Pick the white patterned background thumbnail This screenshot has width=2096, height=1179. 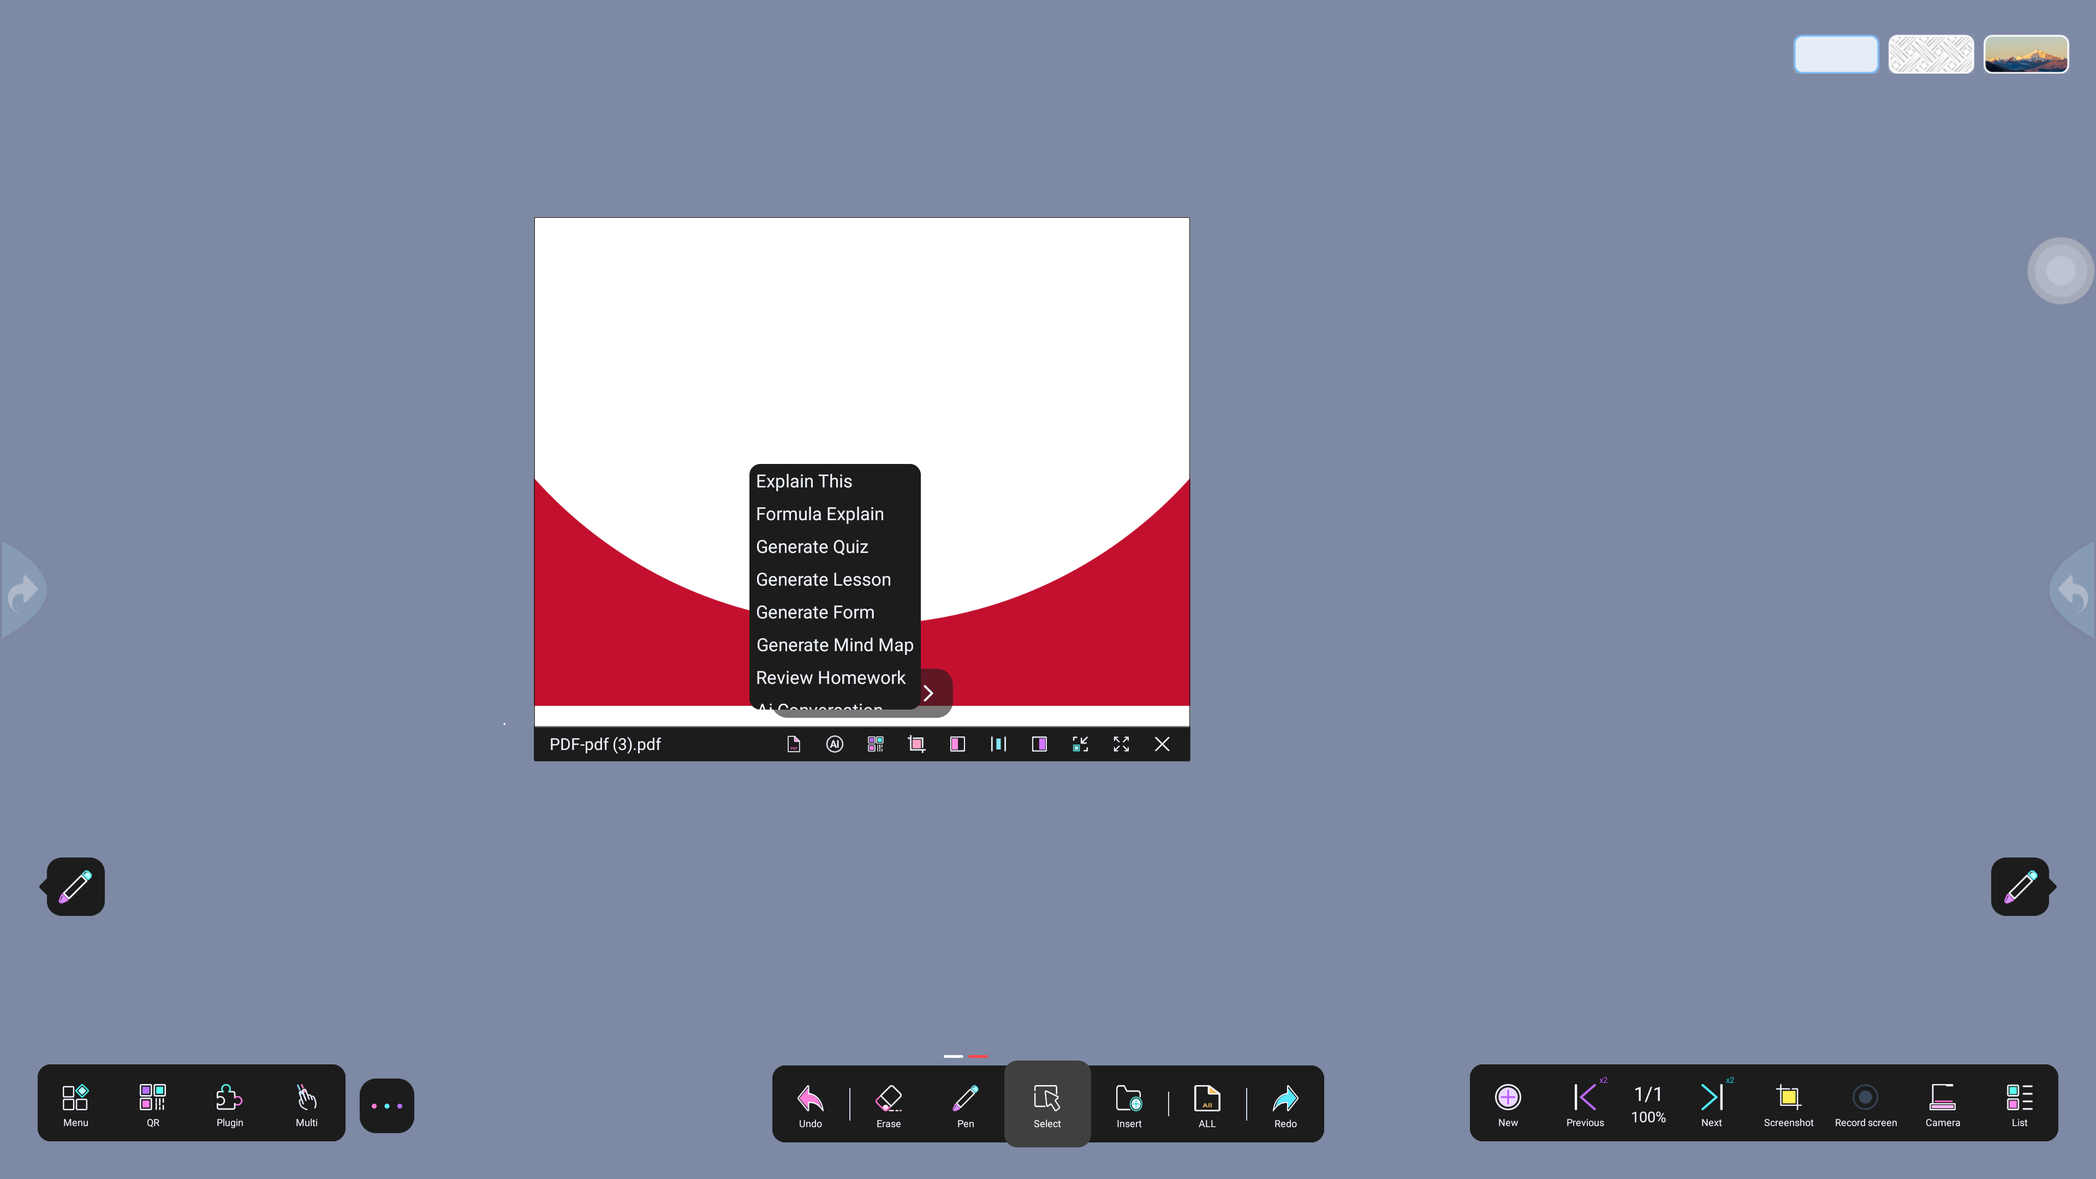click(x=1931, y=55)
